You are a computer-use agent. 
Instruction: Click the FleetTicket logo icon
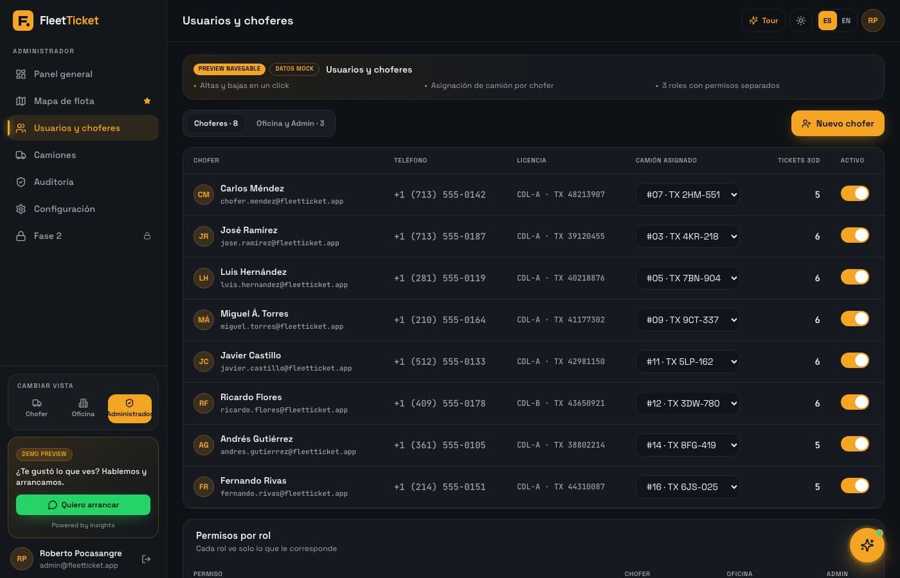[23, 21]
